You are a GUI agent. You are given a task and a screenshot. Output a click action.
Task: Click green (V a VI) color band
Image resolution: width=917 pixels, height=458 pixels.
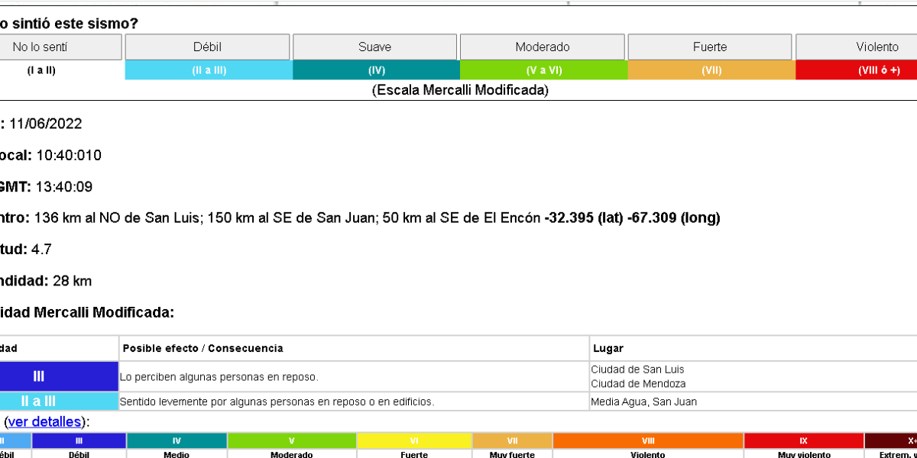[x=543, y=70]
